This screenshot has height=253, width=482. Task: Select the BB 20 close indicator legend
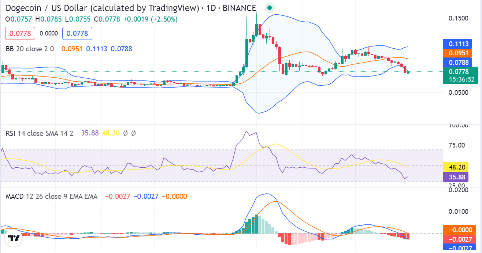tap(30, 49)
